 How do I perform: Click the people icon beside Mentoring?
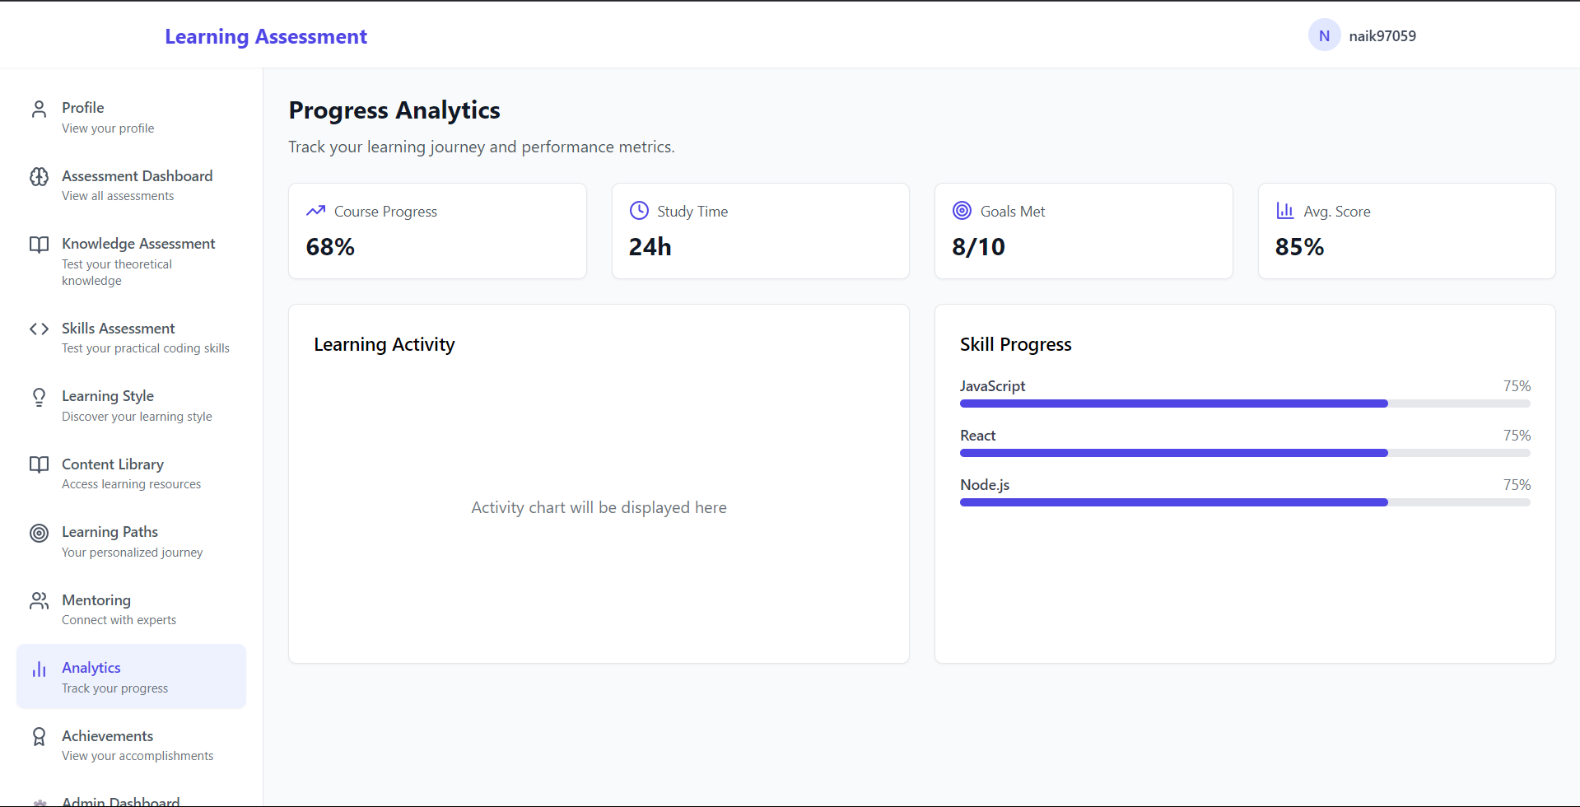[39, 601]
